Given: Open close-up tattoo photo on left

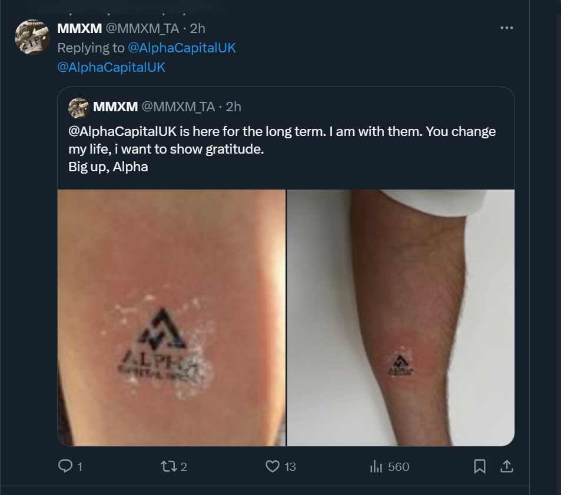Looking at the screenshot, I should point(171,318).
